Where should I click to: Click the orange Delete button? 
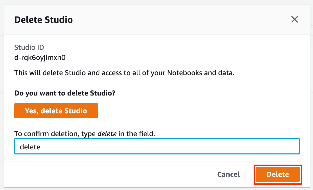tap(278, 174)
